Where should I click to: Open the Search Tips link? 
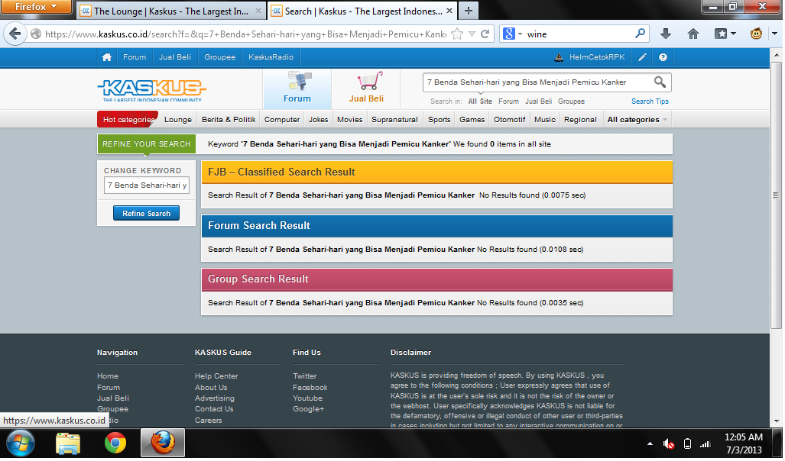650,101
